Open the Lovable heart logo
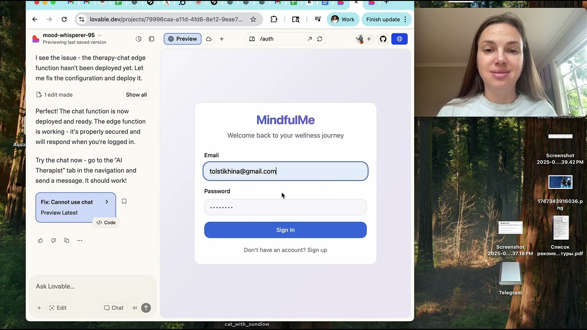The width and height of the screenshot is (587, 330). [36, 39]
